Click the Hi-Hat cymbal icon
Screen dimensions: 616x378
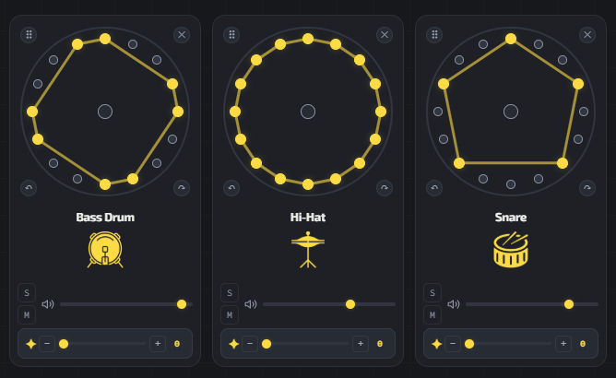point(308,250)
